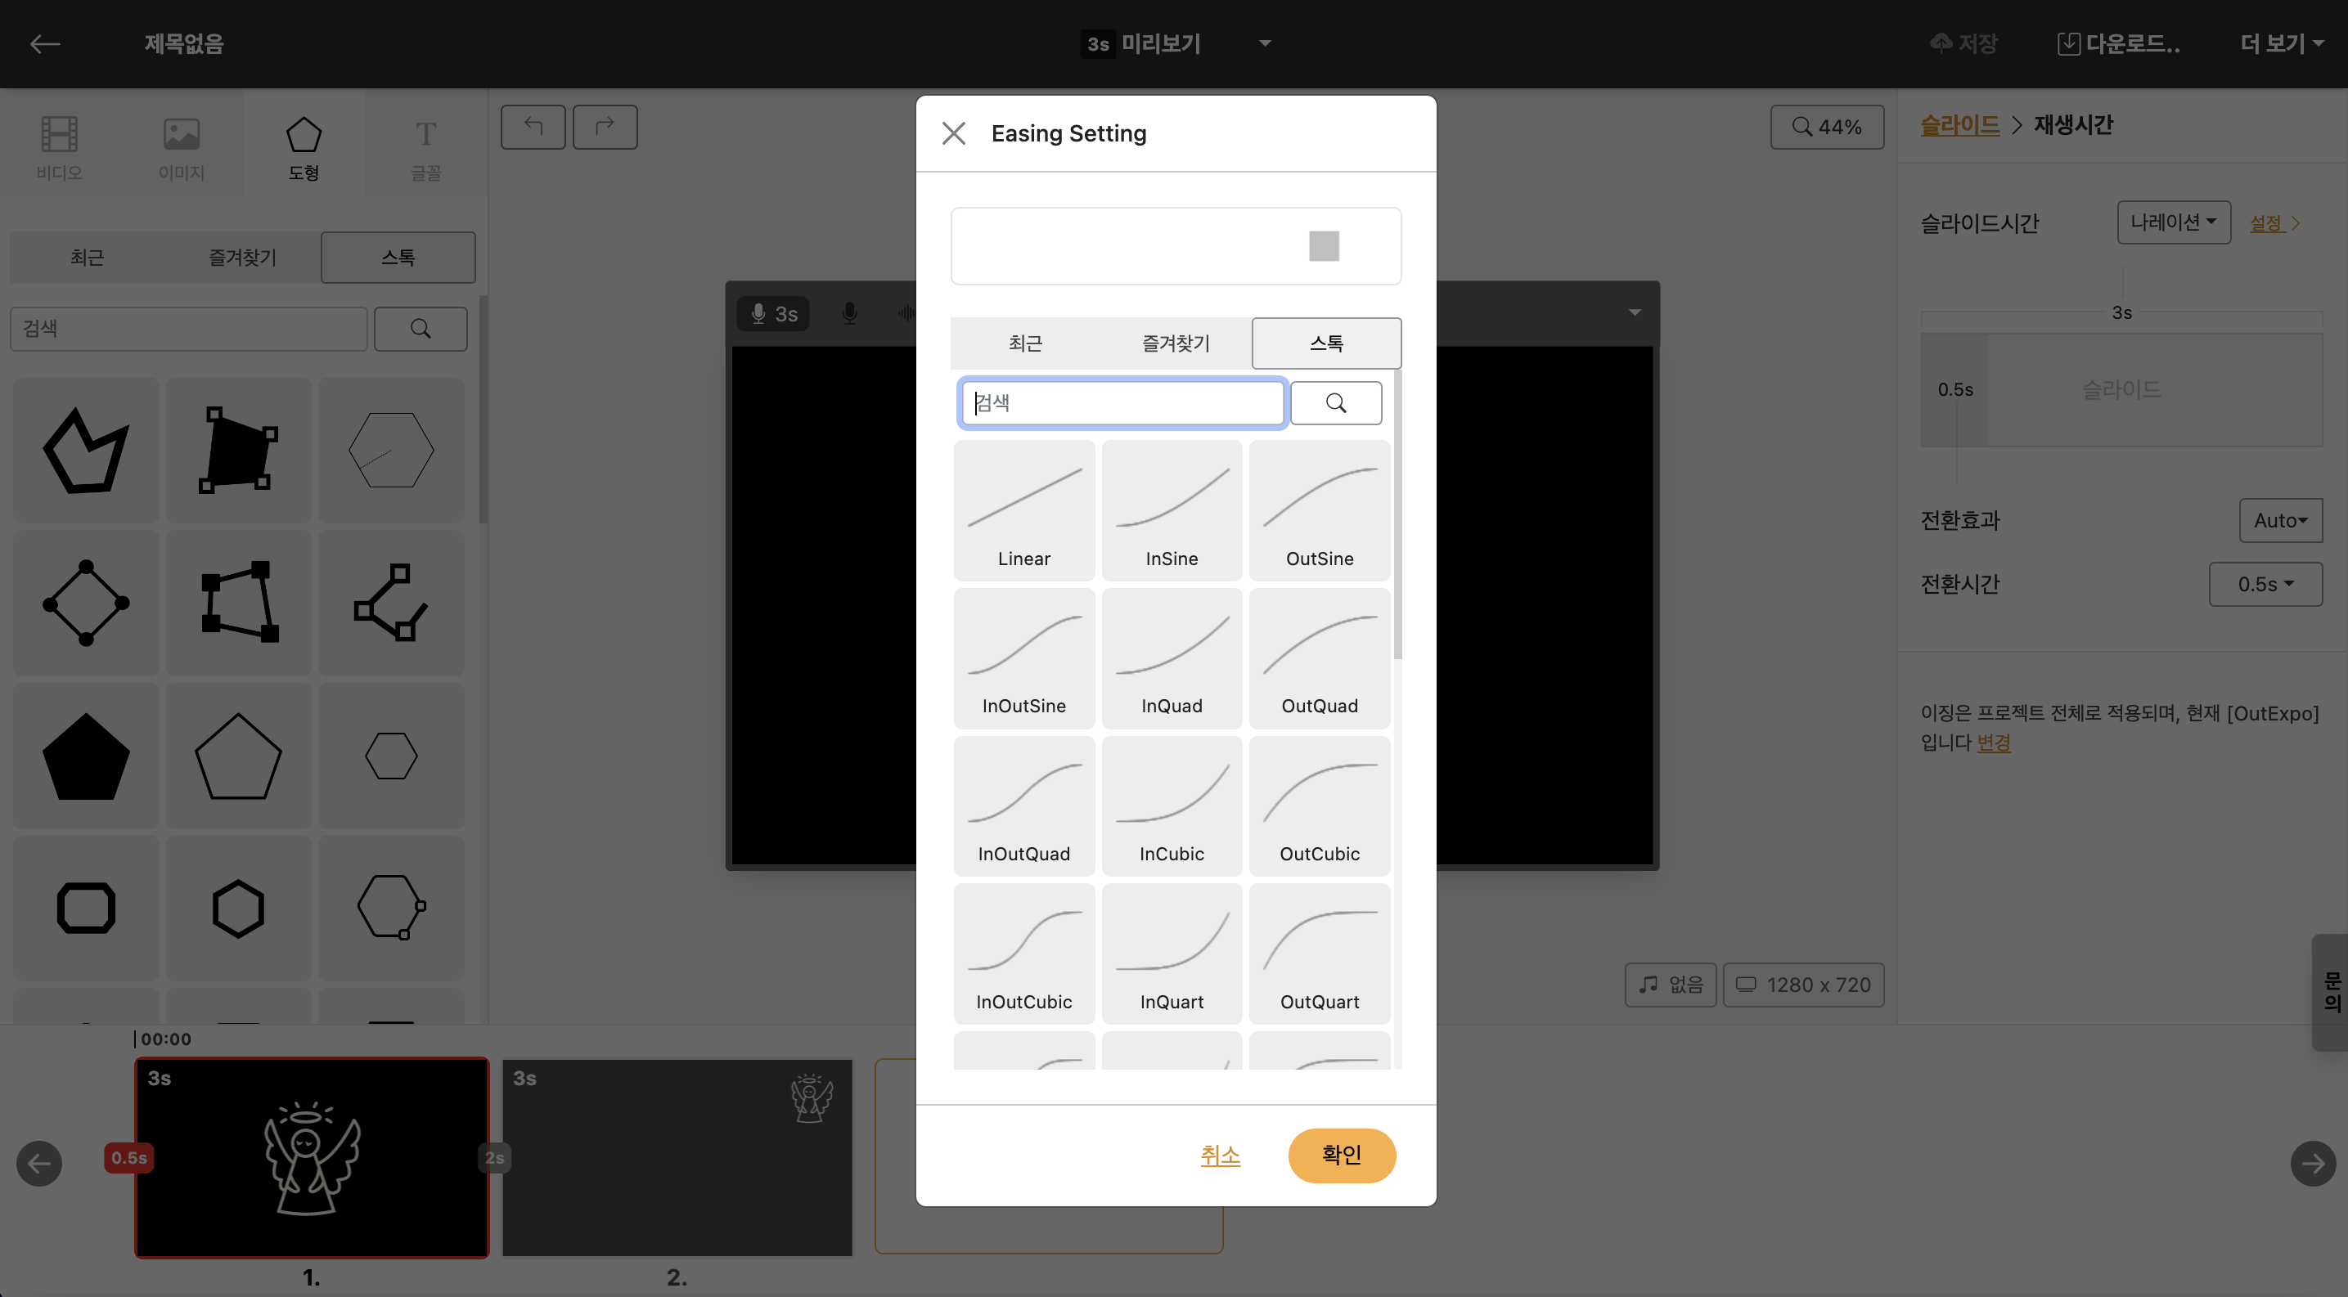Viewport: 2348px width, 1297px height.
Task: Click the 취소 cancel link
Action: [1220, 1155]
